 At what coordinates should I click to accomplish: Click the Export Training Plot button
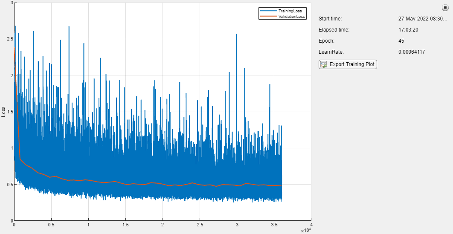click(348, 64)
